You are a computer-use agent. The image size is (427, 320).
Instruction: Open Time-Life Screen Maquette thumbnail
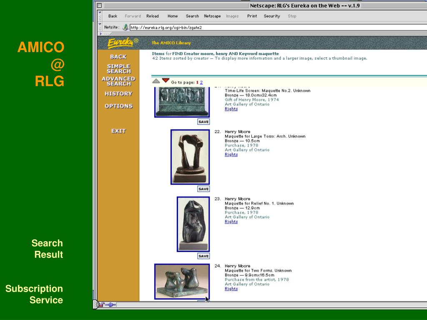pyautogui.click(x=182, y=102)
